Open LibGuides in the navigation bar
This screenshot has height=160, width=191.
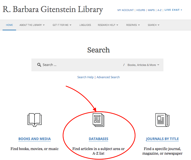pos(85,25)
